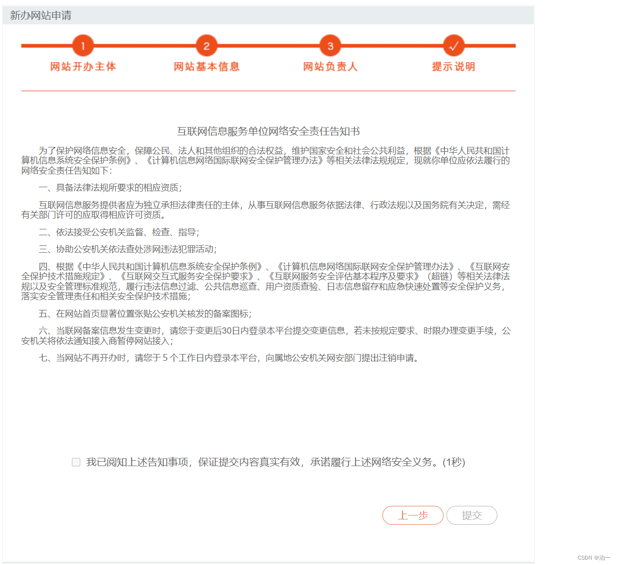Select the 网站基本信息 step label

[206, 67]
